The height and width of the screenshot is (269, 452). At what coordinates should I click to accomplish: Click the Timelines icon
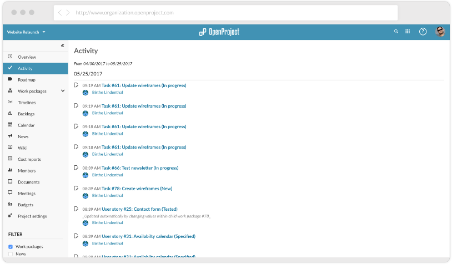pyautogui.click(x=10, y=102)
